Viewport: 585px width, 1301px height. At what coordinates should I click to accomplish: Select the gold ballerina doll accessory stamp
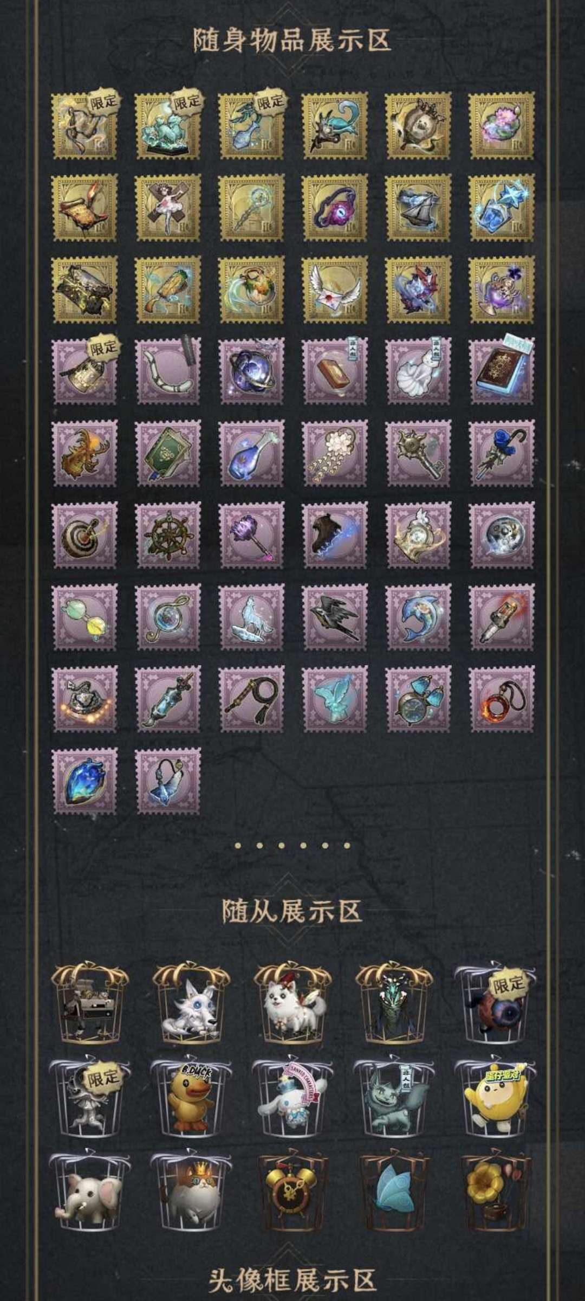click(x=168, y=208)
